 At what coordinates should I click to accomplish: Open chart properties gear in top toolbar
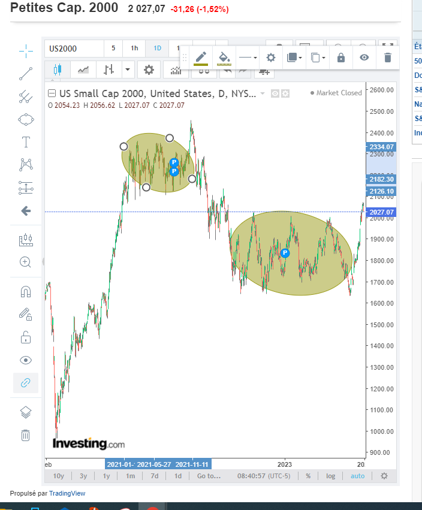(x=149, y=70)
